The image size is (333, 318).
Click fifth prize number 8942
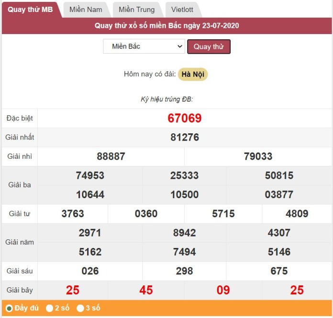(184, 233)
